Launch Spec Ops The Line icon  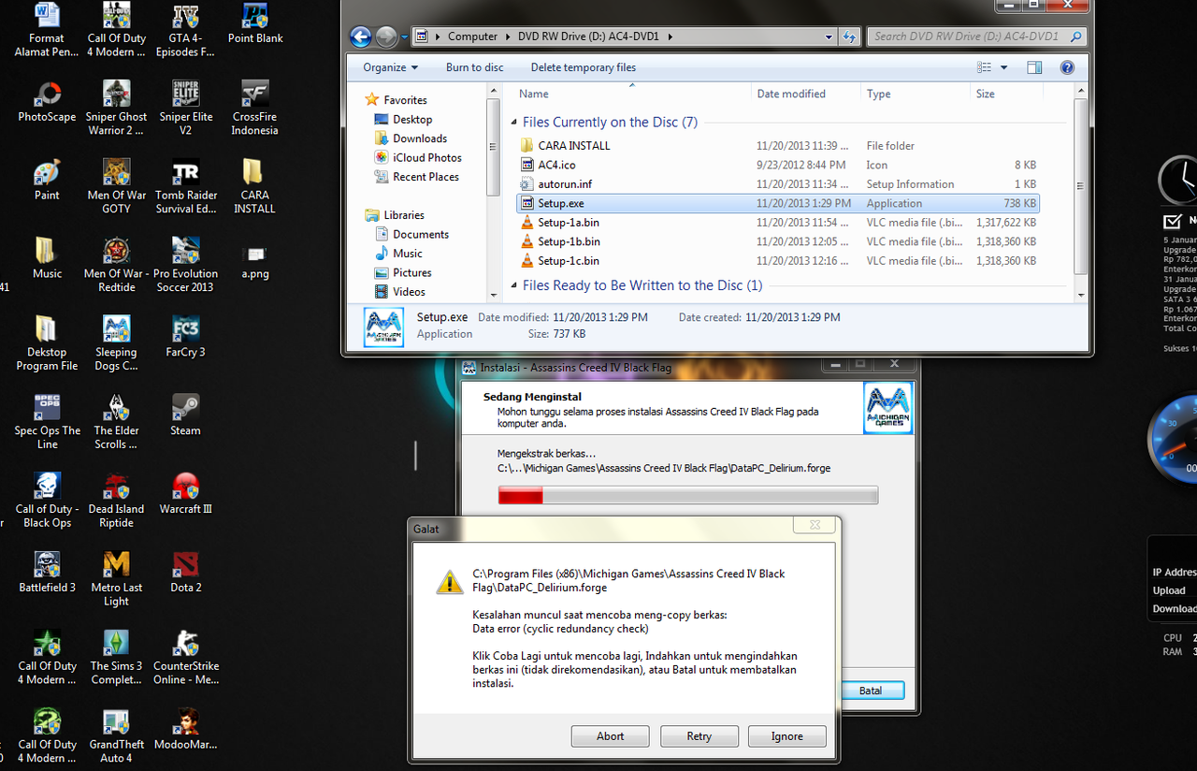47,423
